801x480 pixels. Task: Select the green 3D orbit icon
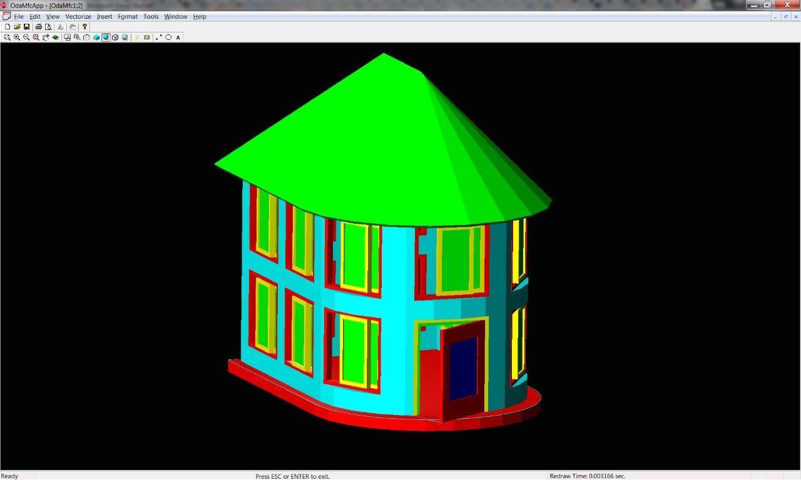pos(56,37)
